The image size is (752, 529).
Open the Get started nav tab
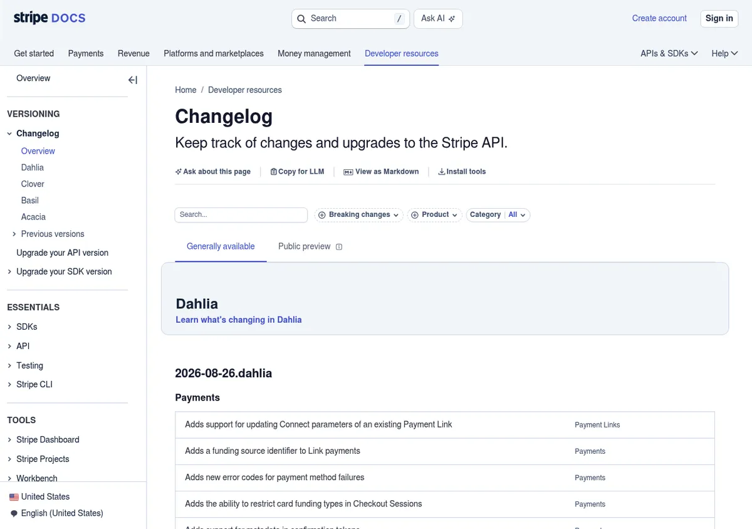coord(34,53)
